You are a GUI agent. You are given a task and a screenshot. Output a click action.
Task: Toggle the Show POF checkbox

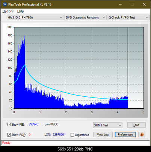pos(9,135)
